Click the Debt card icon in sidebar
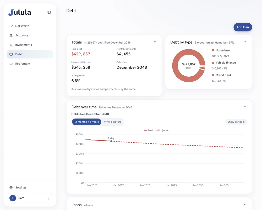The width and height of the screenshot is (262, 210). [11, 54]
